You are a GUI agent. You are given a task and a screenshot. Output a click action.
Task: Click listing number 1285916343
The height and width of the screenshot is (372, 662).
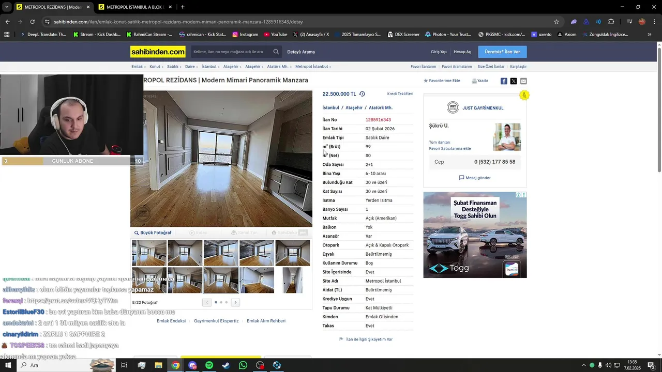378,120
